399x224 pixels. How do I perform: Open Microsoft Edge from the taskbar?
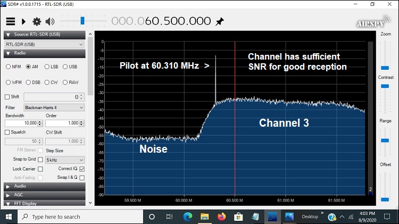click(187, 217)
